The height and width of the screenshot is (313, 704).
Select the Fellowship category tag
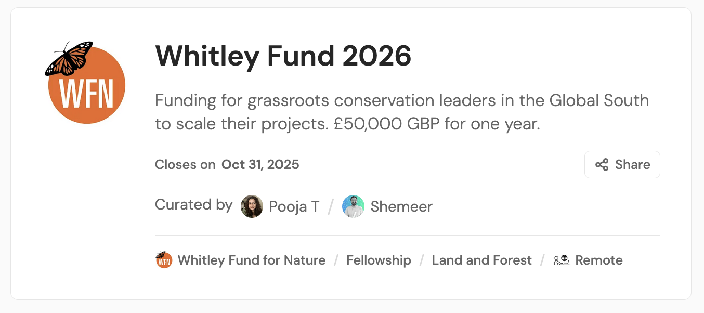[379, 260]
